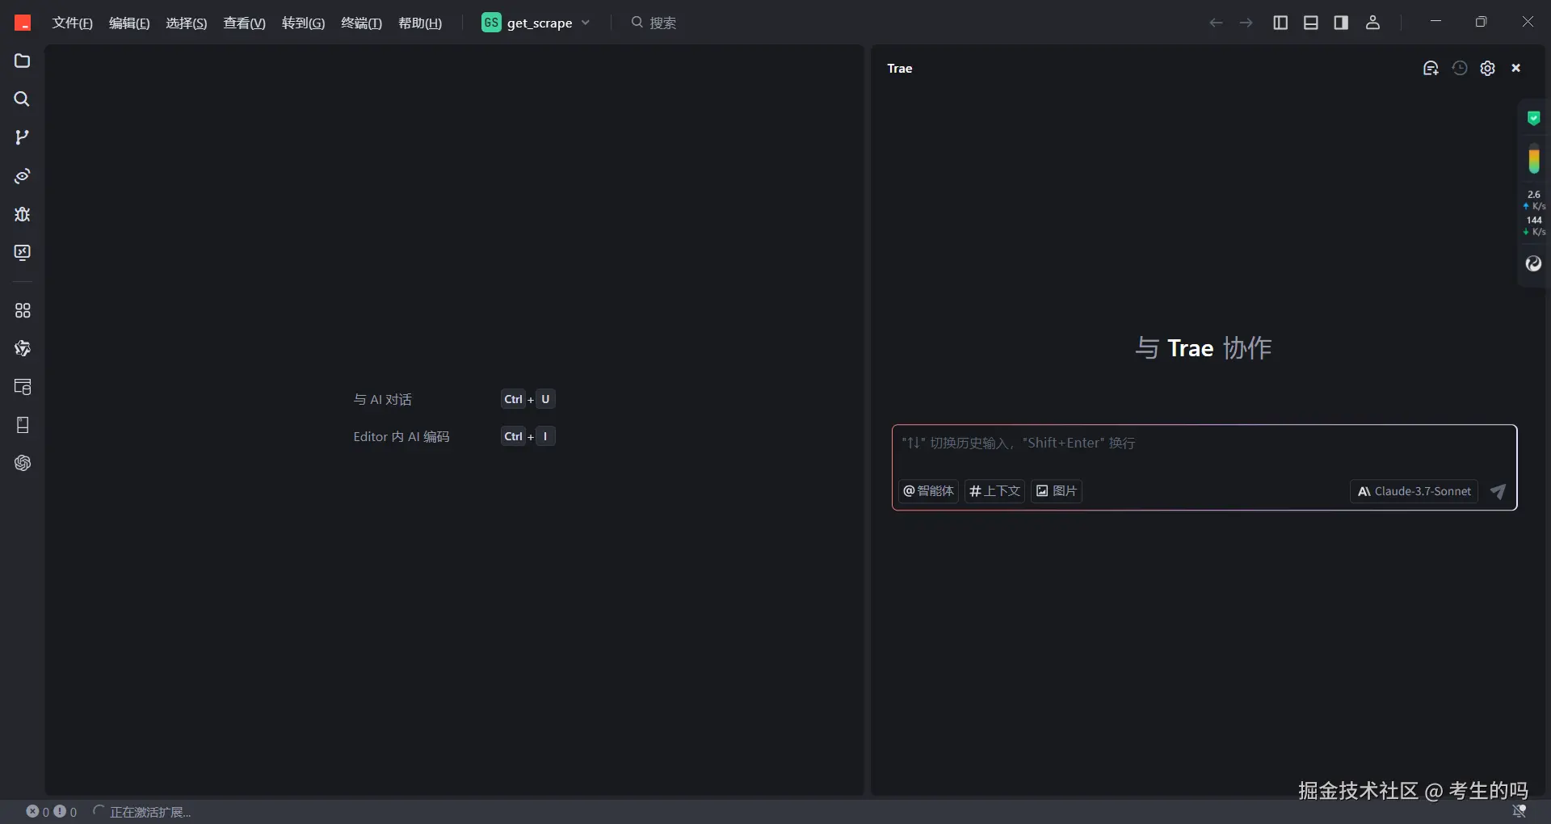The height and width of the screenshot is (824, 1551).
Task: Open the database window icon in sidebar
Action: pyautogui.click(x=22, y=387)
